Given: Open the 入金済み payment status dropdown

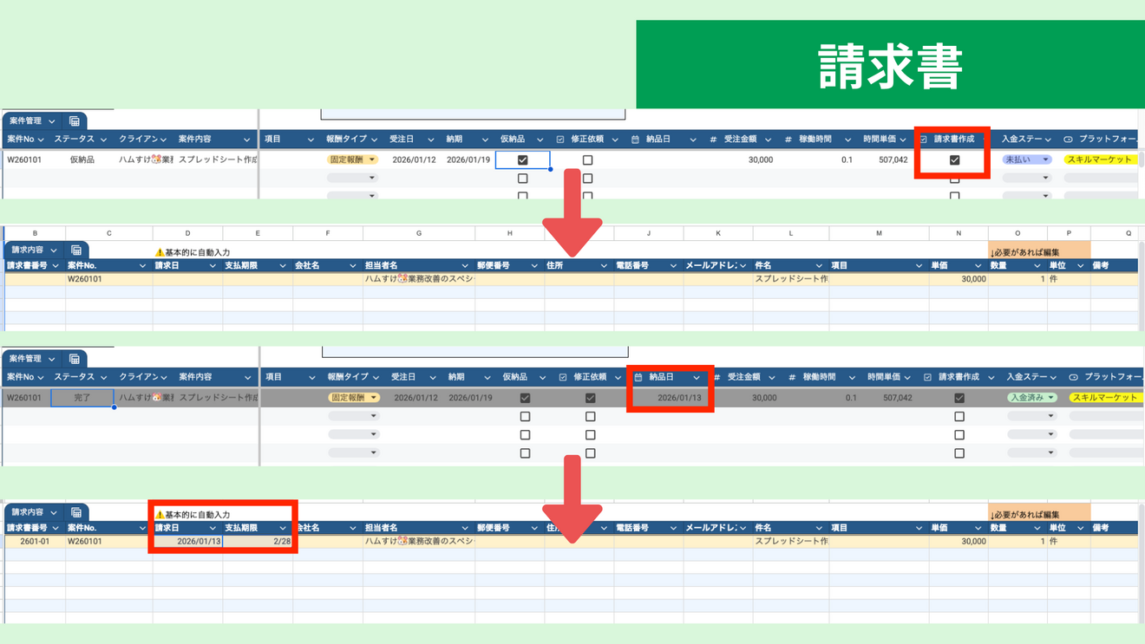Looking at the screenshot, I should click(1032, 398).
